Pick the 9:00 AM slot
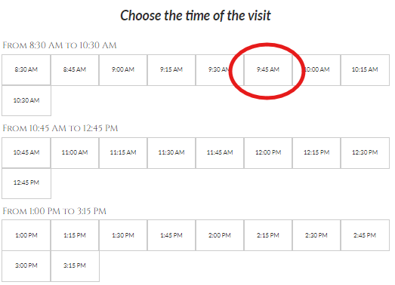395x285 pixels. pos(123,69)
